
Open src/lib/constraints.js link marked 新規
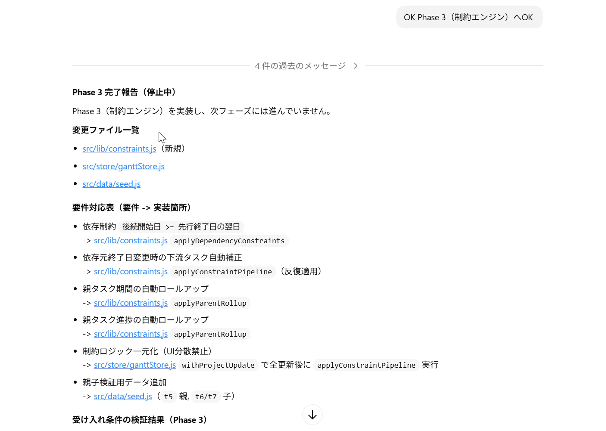[119, 149]
